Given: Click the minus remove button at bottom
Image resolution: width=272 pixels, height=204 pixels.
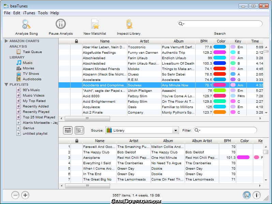Looking at the screenshot, I should click(x=15, y=195).
